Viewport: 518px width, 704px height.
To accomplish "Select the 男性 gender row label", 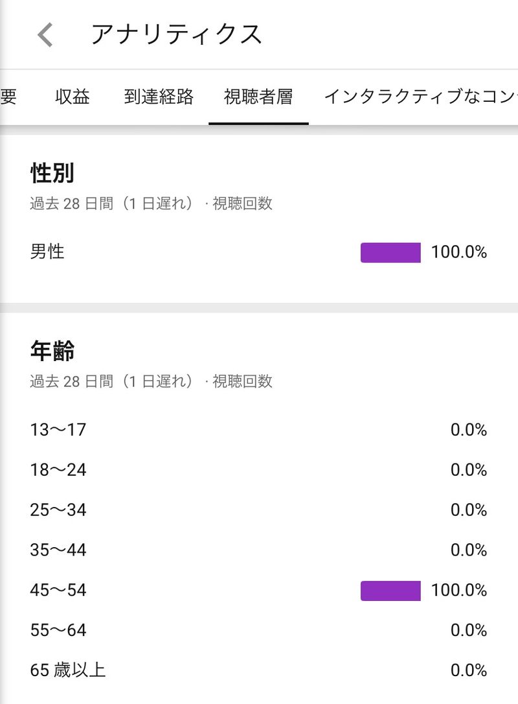I will click(x=47, y=252).
